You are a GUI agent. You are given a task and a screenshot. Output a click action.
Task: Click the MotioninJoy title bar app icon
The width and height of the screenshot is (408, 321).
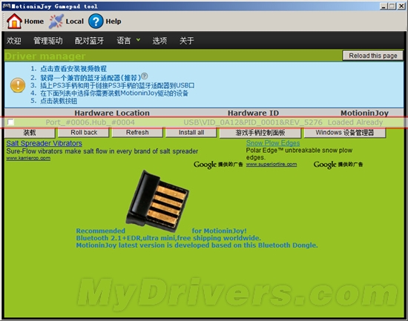(x=6, y=6)
